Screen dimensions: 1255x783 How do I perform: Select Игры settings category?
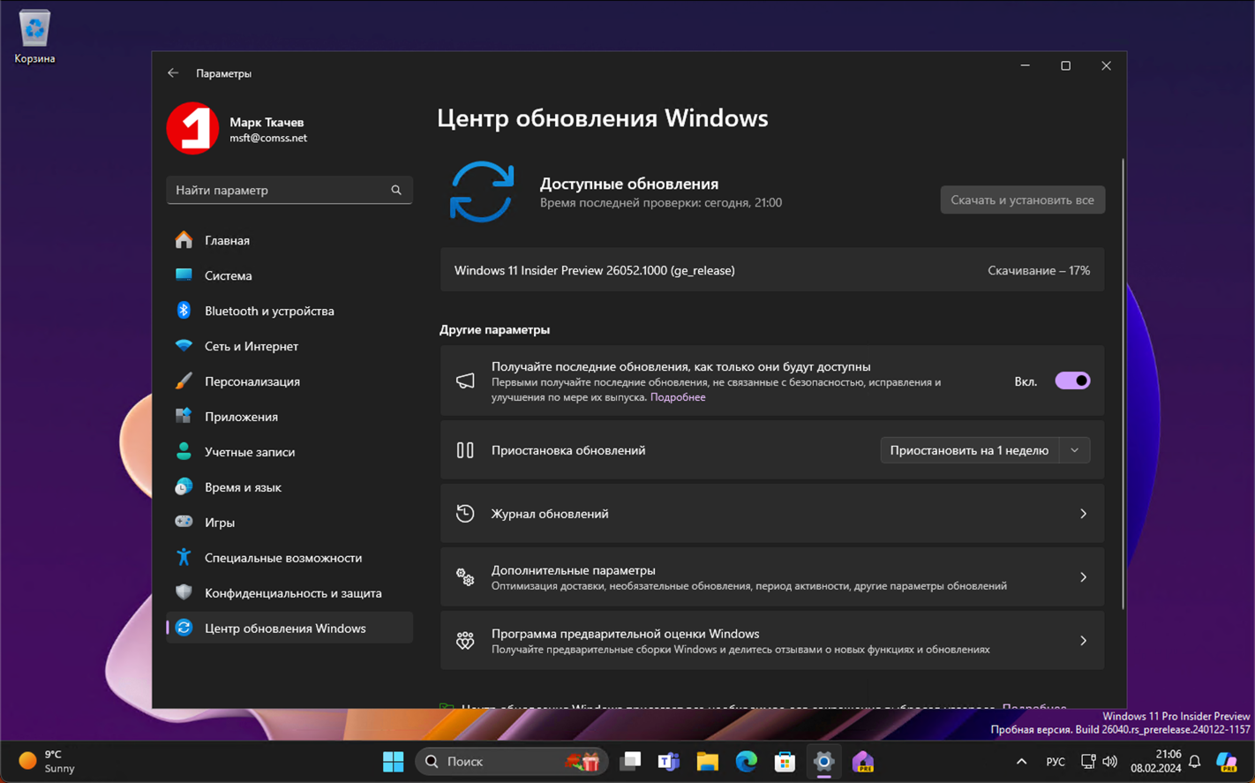click(x=221, y=522)
